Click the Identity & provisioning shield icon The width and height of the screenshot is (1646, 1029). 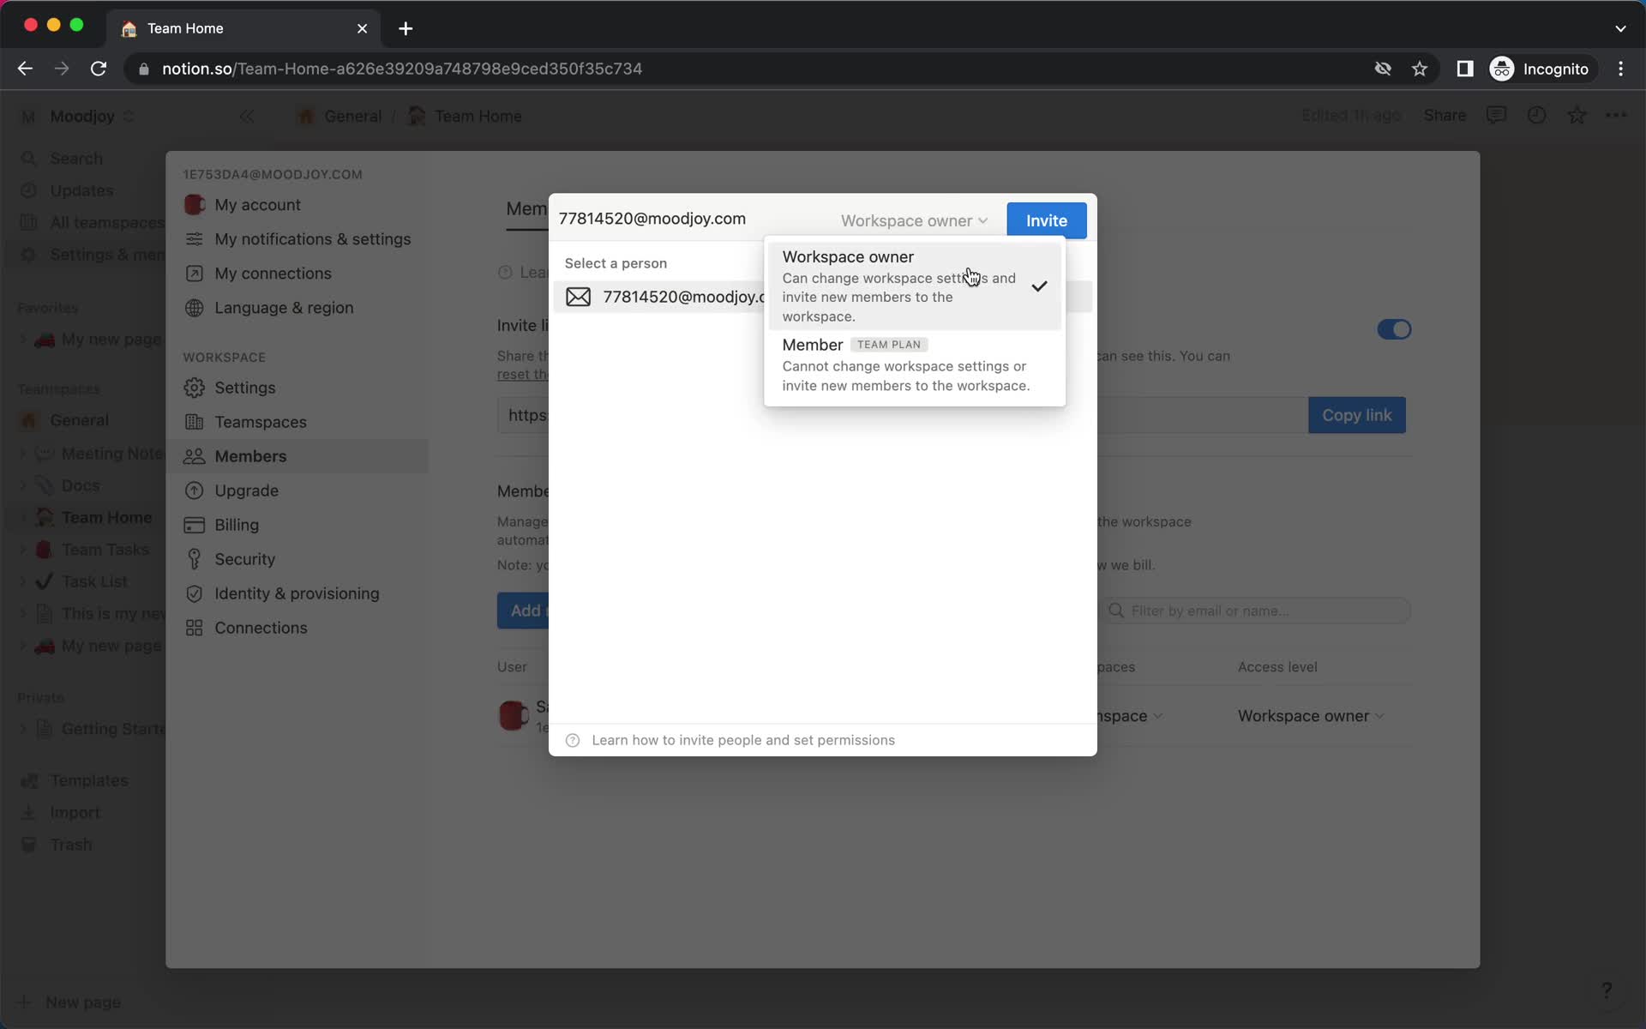coord(195,593)
